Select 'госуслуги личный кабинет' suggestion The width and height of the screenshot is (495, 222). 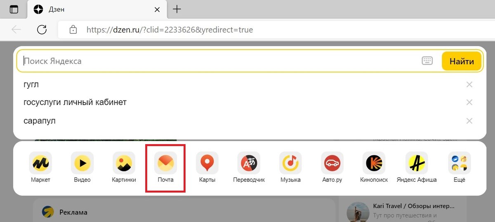[75, 102]
